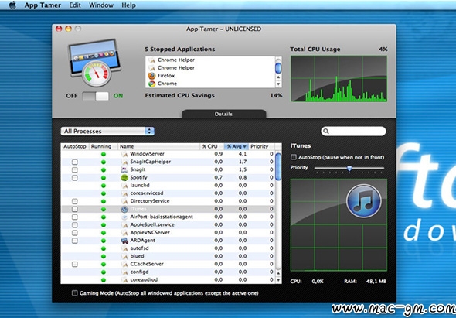Open the All Processes dropdown
This screenshot has width=456, height=318.
107,131
